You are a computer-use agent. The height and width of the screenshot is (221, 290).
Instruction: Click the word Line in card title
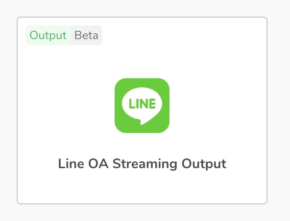(x=71, y=163)
